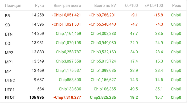Sort by the Позиция column header
This screenshot has height=103, width=187.
[x=13, y=6]
